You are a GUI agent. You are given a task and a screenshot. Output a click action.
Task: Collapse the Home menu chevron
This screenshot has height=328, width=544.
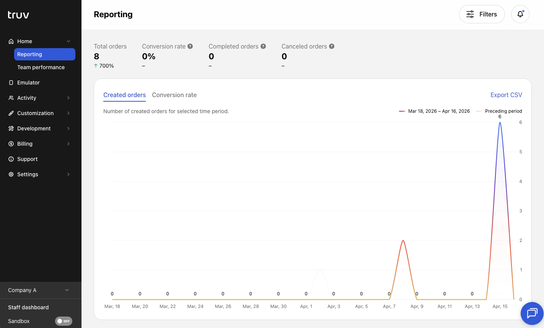(68, 41)
